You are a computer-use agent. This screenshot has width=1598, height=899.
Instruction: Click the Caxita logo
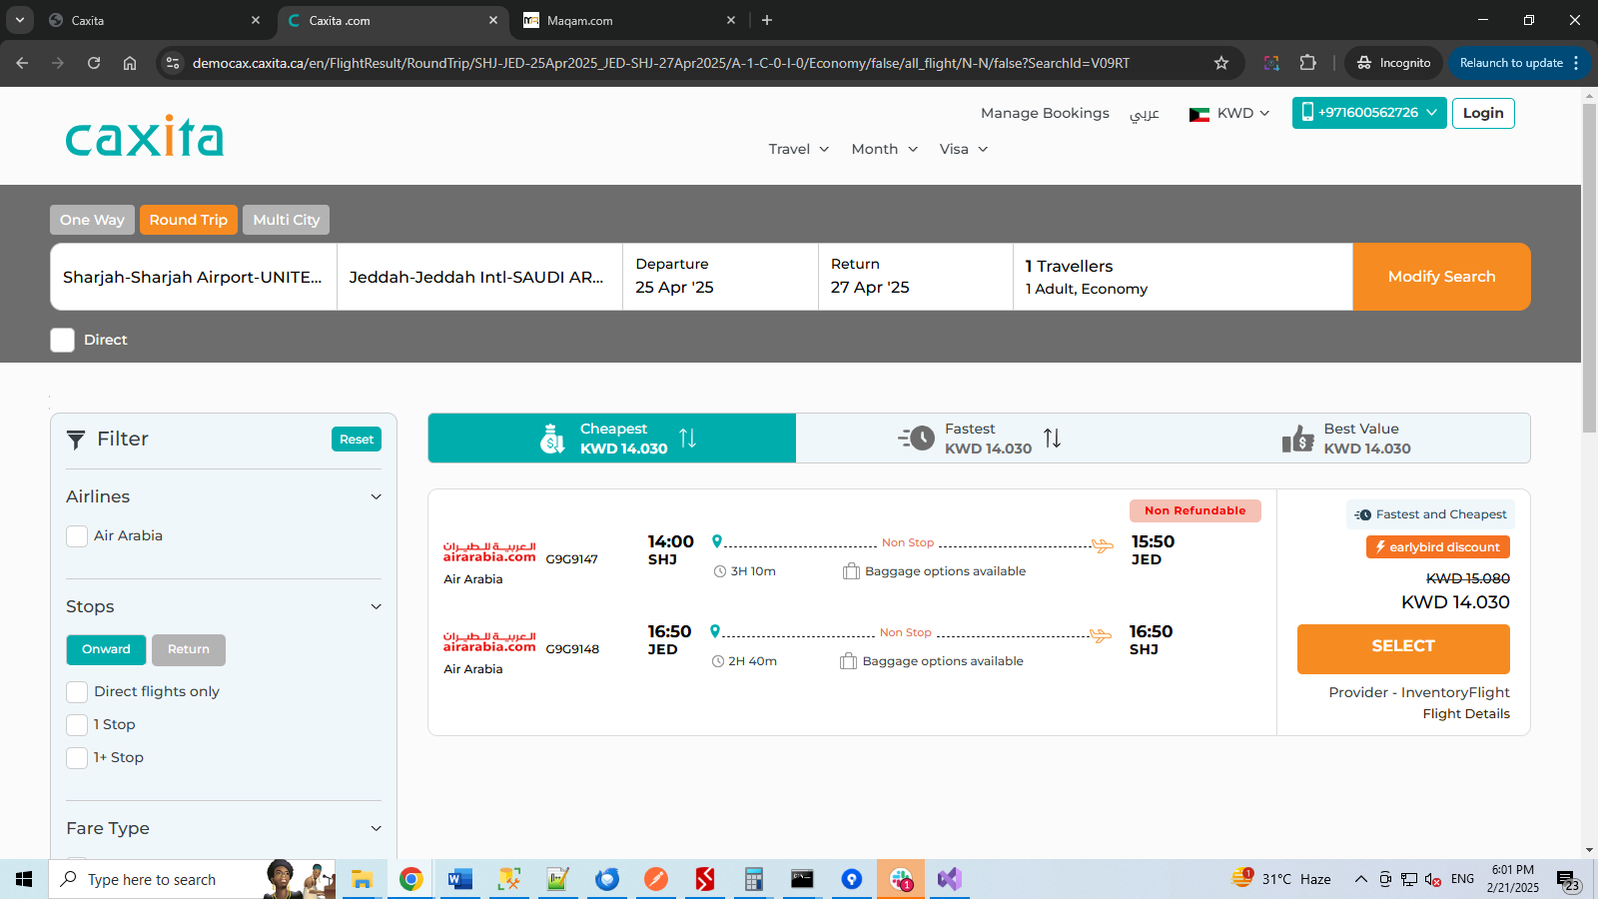[x=145, y=137]
